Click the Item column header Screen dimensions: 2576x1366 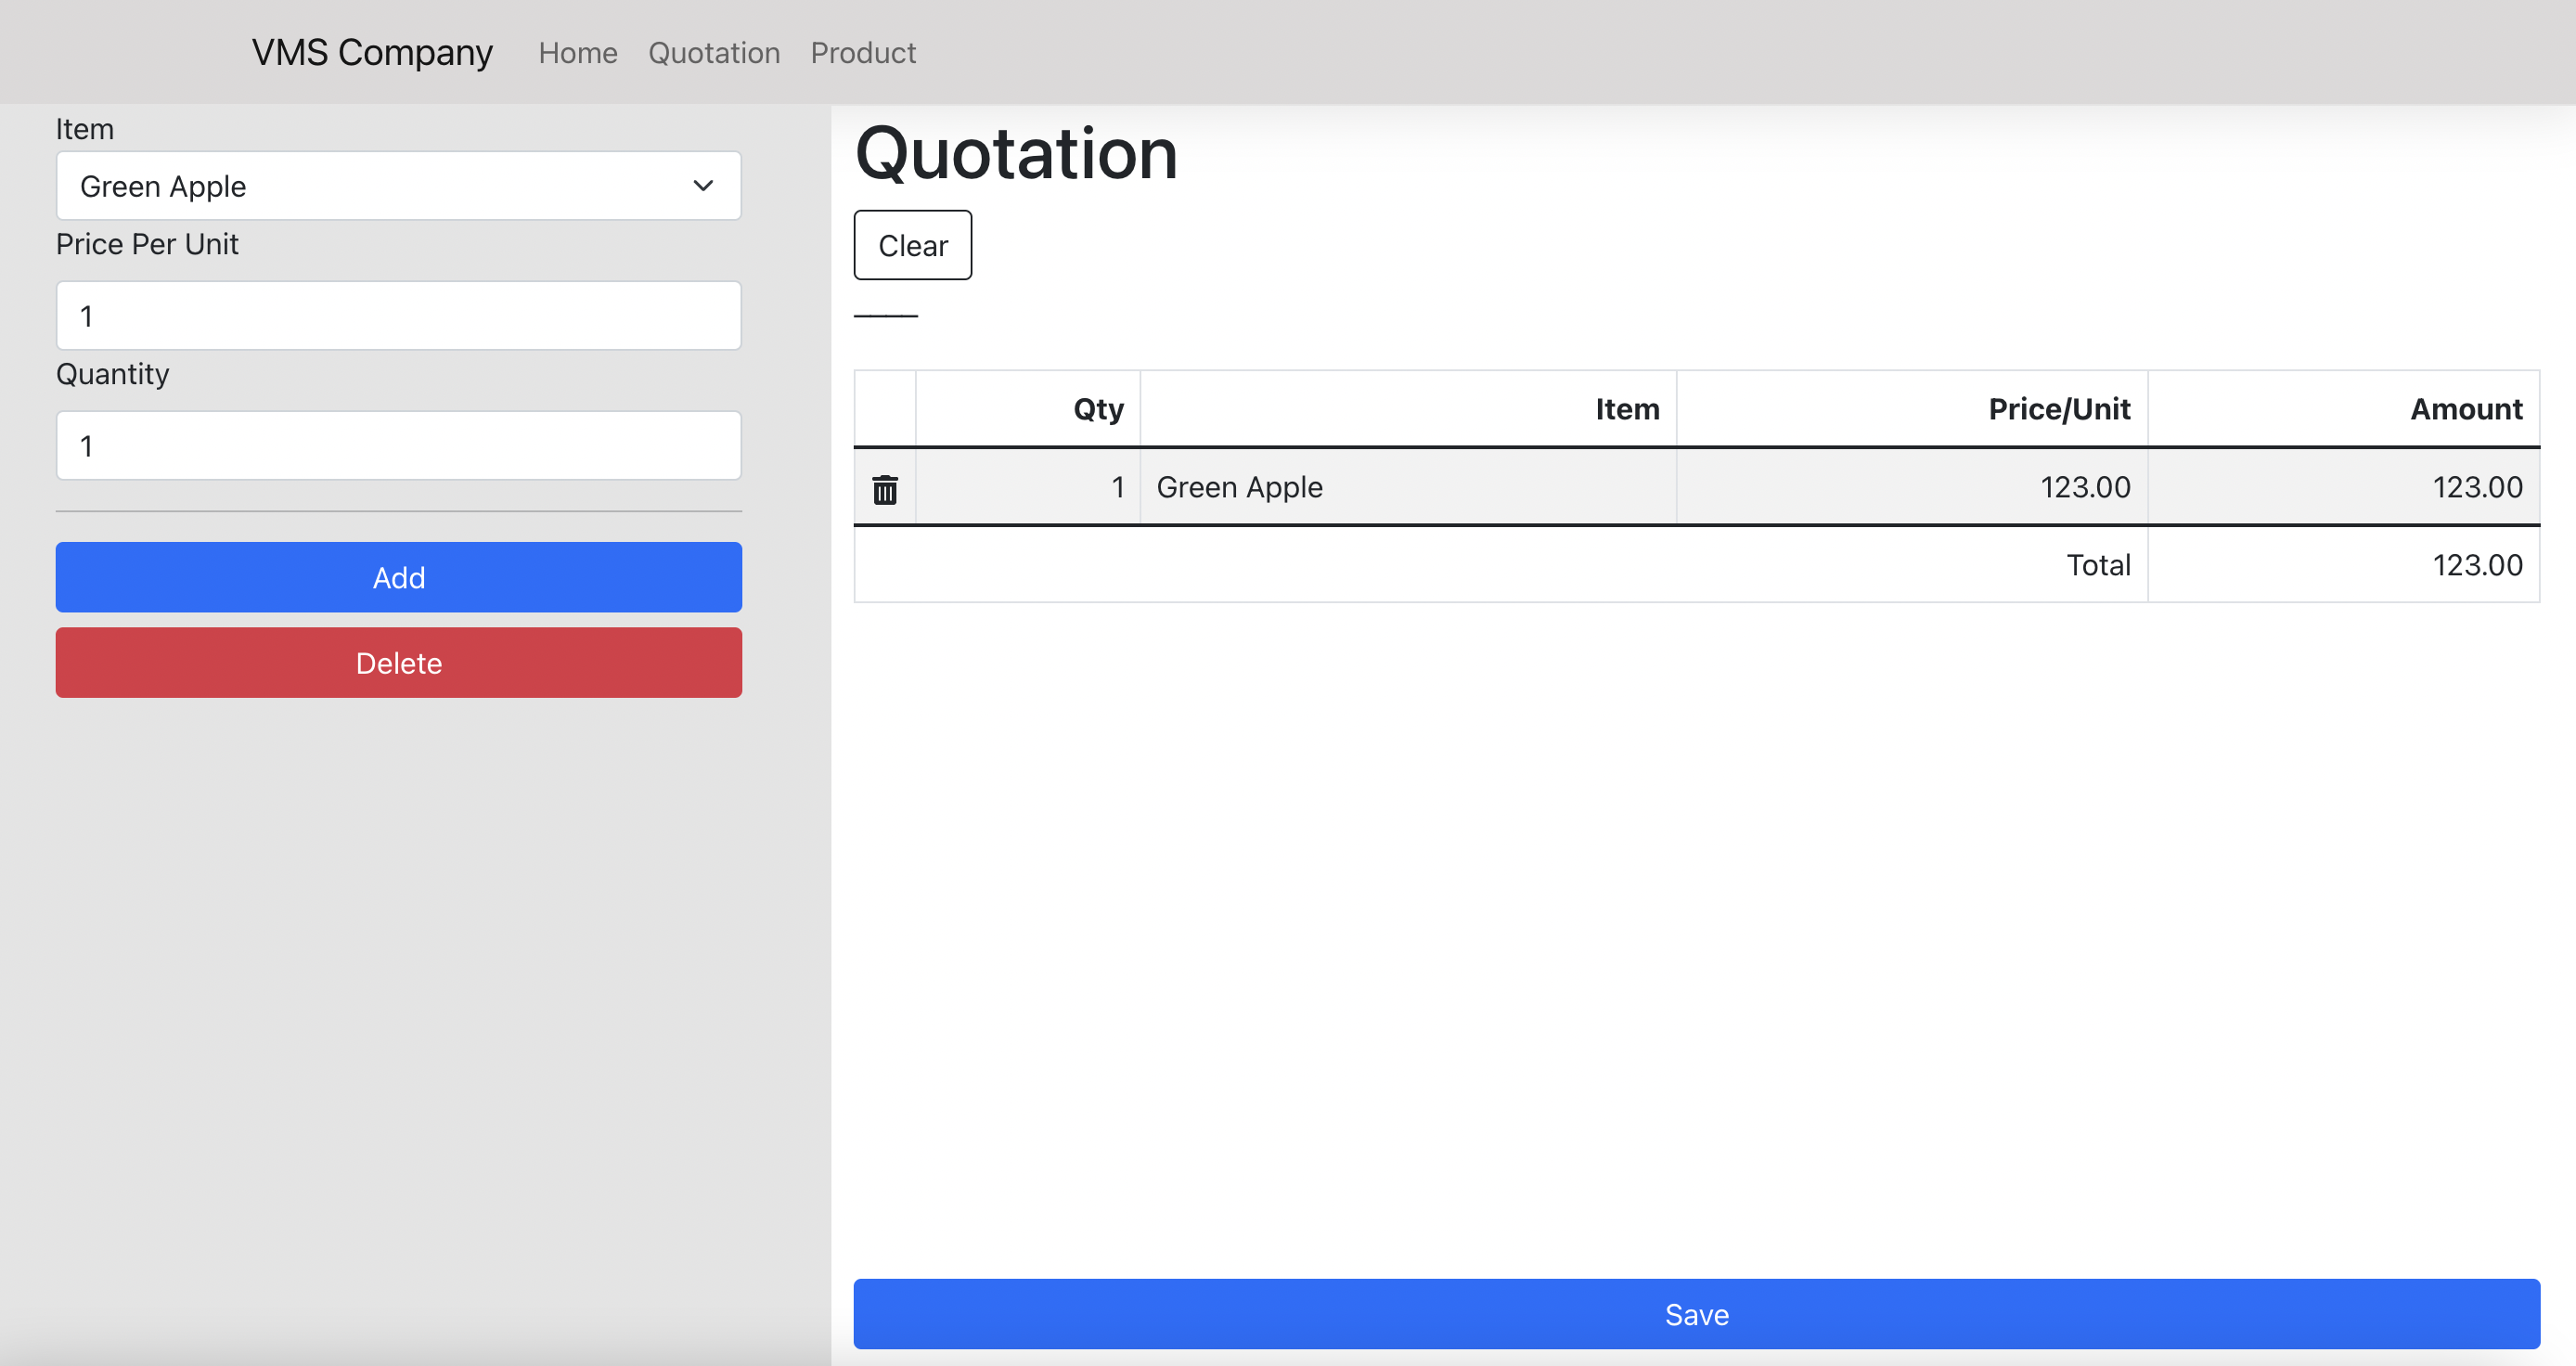coord(1626,408)
